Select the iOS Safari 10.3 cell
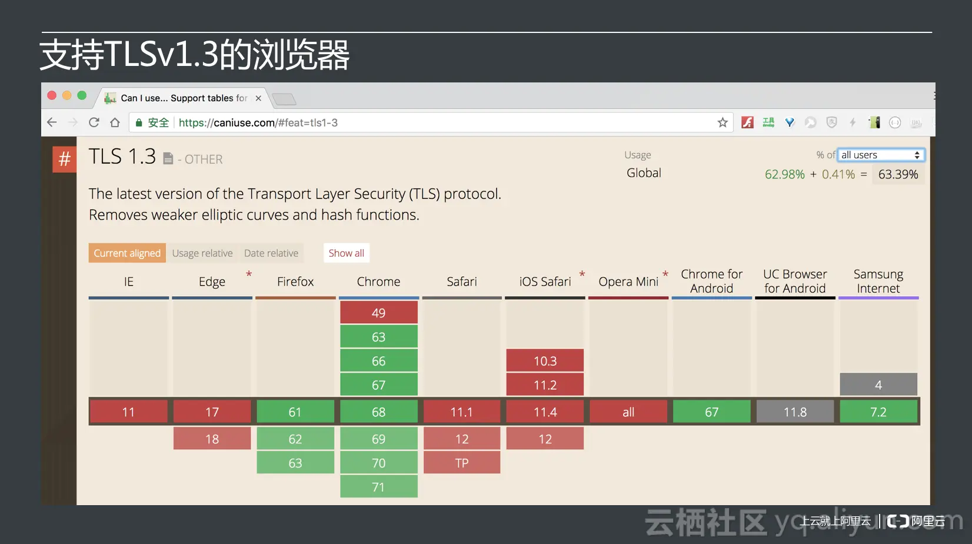The height and width of the screenshot is (544, 972). (x=545, y=361)
